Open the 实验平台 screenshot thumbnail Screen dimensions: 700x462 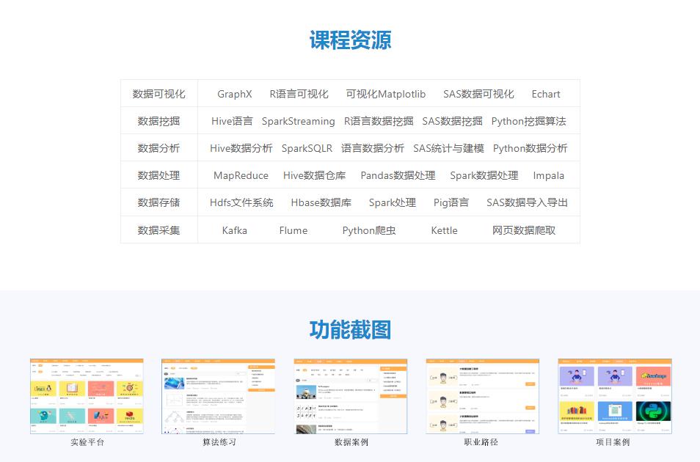(x=87, y=396)
